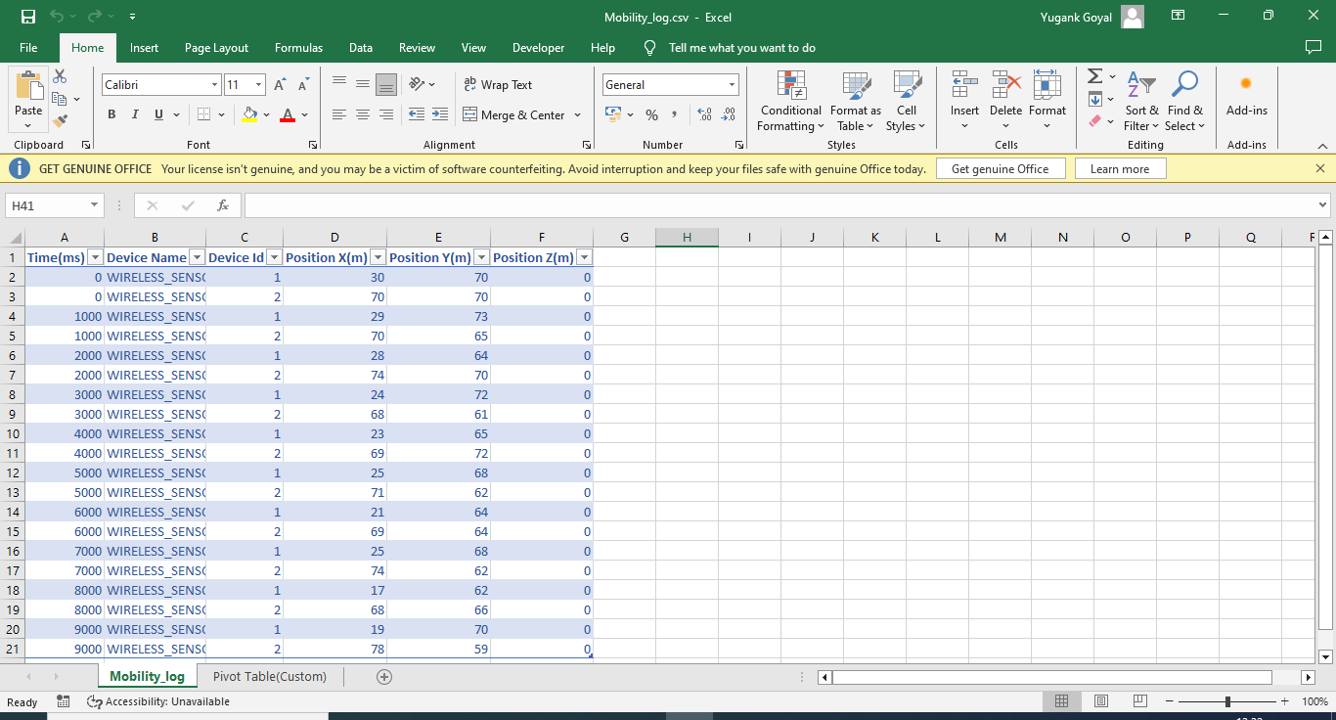The image size is (1336, 720).
Task: Switch to Pivot Table(Custom) sheet tab
Action: tap(270, 677)
